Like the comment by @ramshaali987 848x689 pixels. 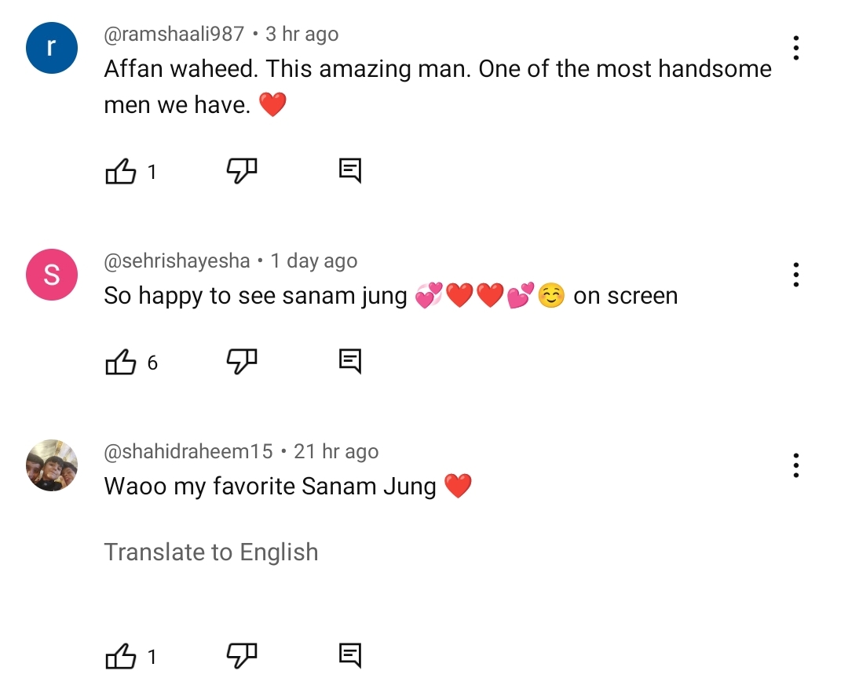point(121,171)
